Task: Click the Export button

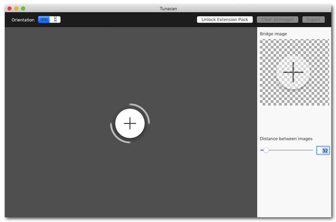Action: 313,19
